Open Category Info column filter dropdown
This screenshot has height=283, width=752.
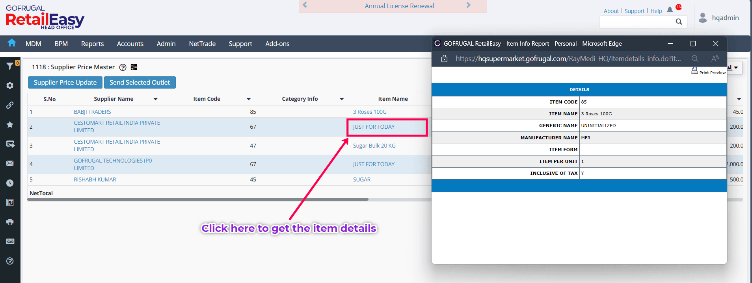pos(342,99)
